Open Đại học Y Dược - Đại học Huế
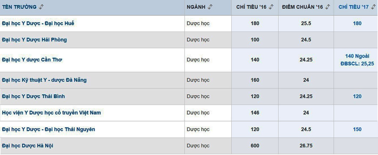The height and width of the screenshot is (155, 378). click(38, 23)
